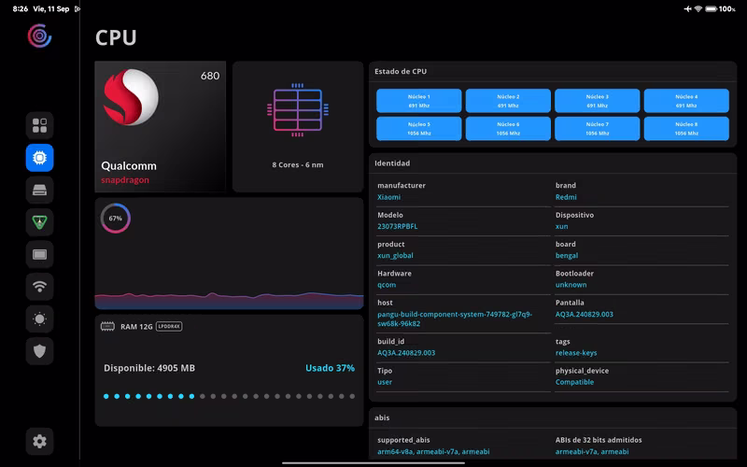Select the Núcleo 8 frequency tile
This screenshot has height=467, width=747.
(686, 129)
